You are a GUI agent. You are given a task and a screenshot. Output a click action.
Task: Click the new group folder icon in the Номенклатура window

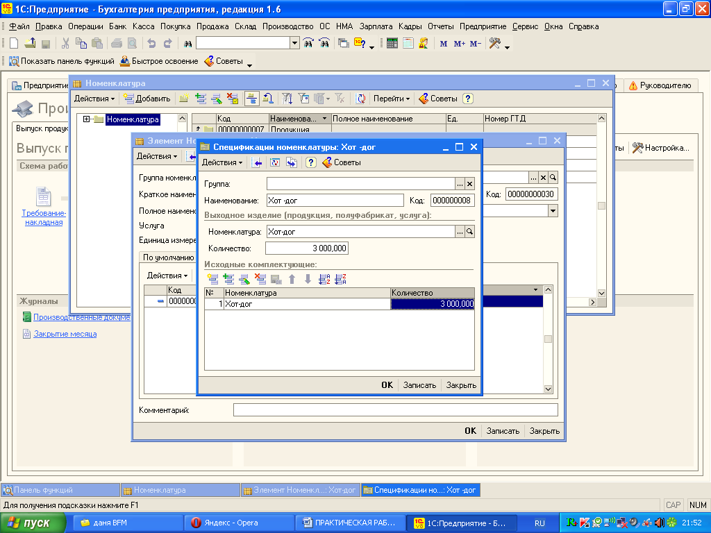[183, 99]
